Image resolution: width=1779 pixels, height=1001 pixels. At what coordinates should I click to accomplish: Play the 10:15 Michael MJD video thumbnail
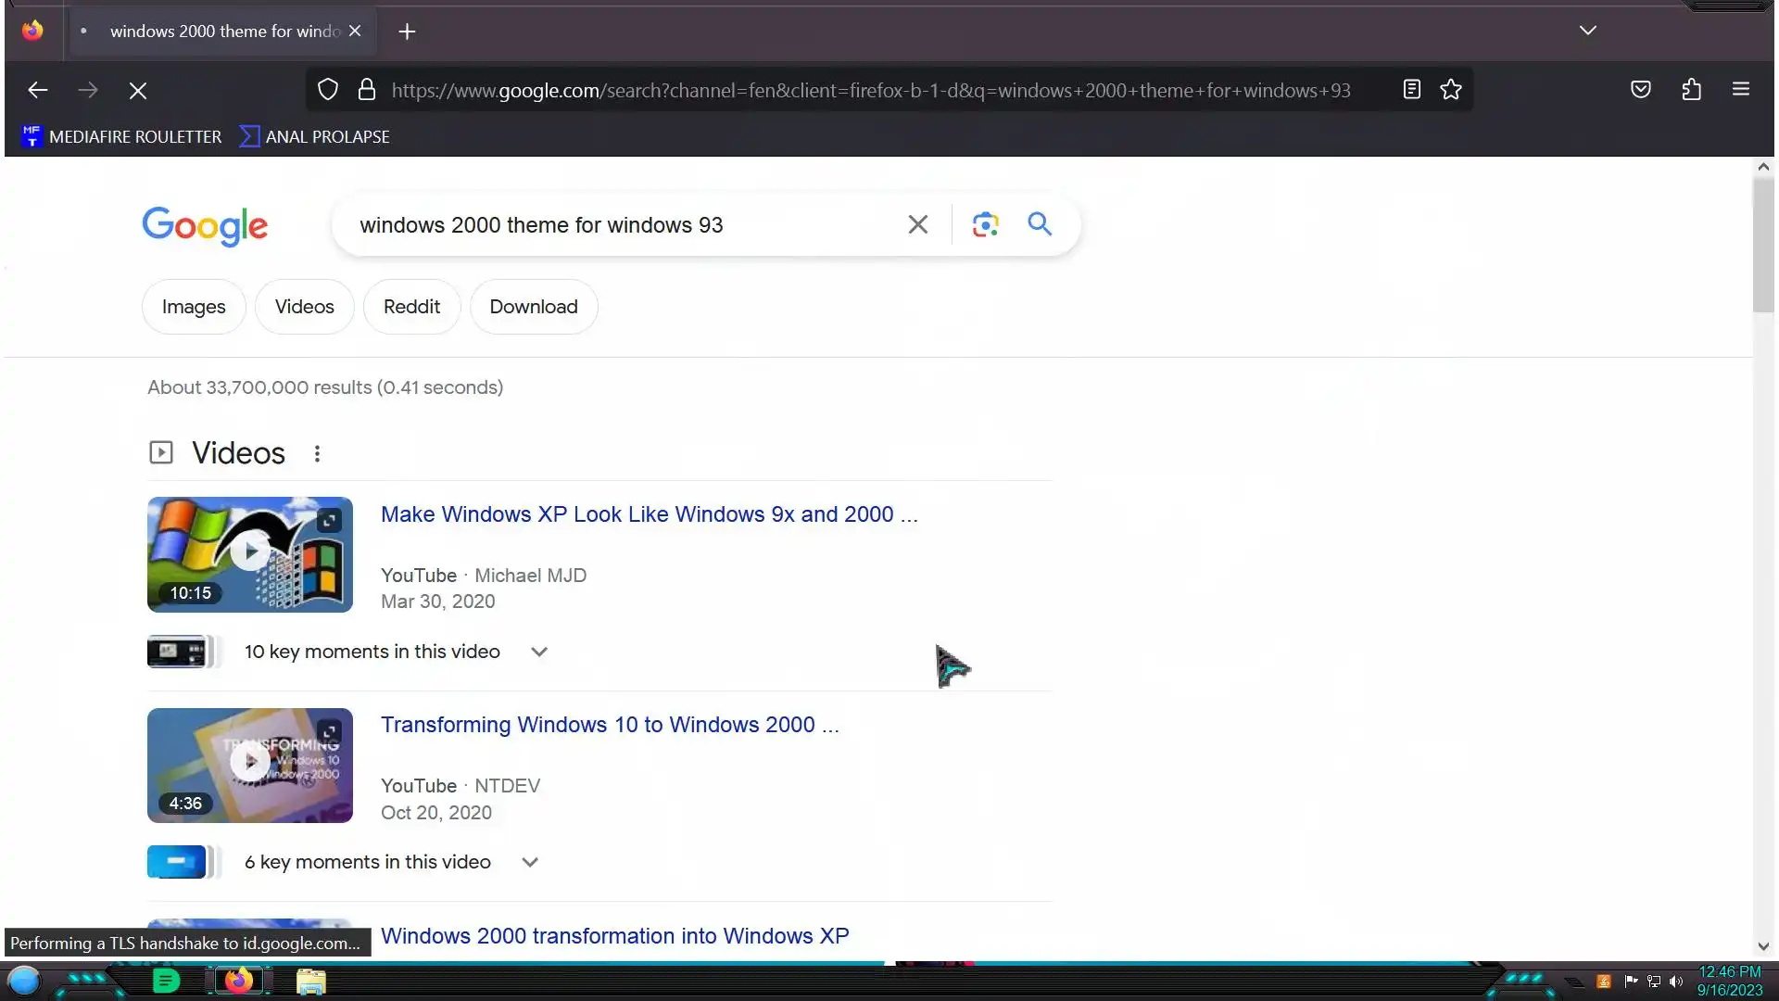pos(250,553)
